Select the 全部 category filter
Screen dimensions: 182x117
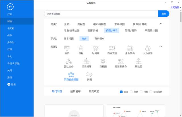coord(67,24)
